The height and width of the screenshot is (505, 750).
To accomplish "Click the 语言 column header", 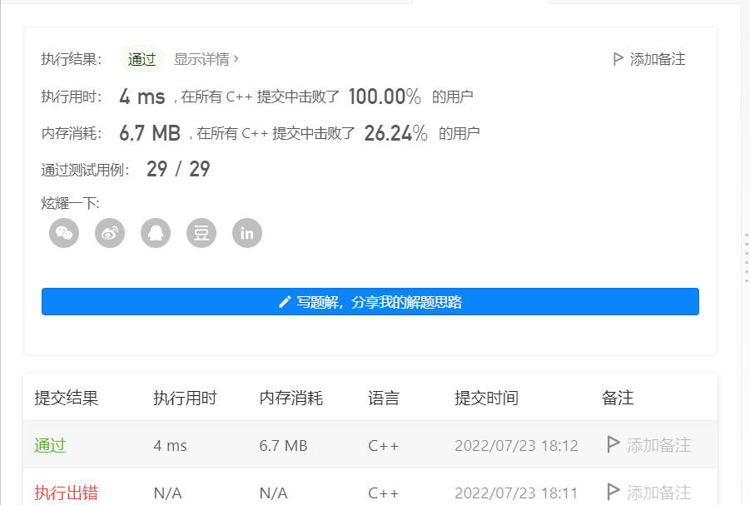I will click(384, 398).
